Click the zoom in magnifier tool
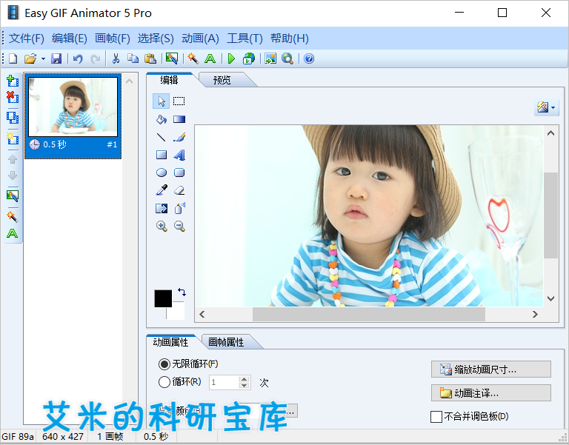Screen dimensions: 569x445 [162, 227]
